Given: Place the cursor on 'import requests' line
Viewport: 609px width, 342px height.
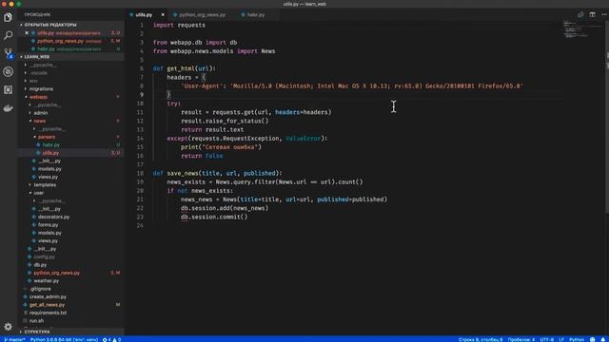Looking at the screenshot, I should click(179, 26).
